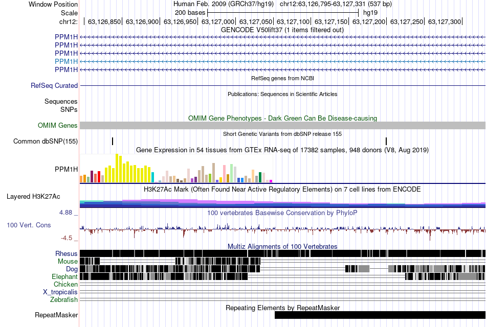Click the SNPs track label
Image resolution: width=486 pixels, height=327 pixels.
[x=69, y=109]
